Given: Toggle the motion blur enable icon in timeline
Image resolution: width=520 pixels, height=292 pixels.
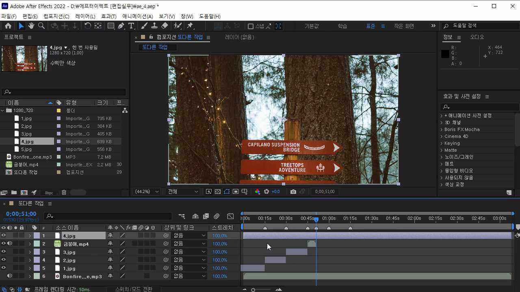Looking at the screenshot, I should [217, 216].
